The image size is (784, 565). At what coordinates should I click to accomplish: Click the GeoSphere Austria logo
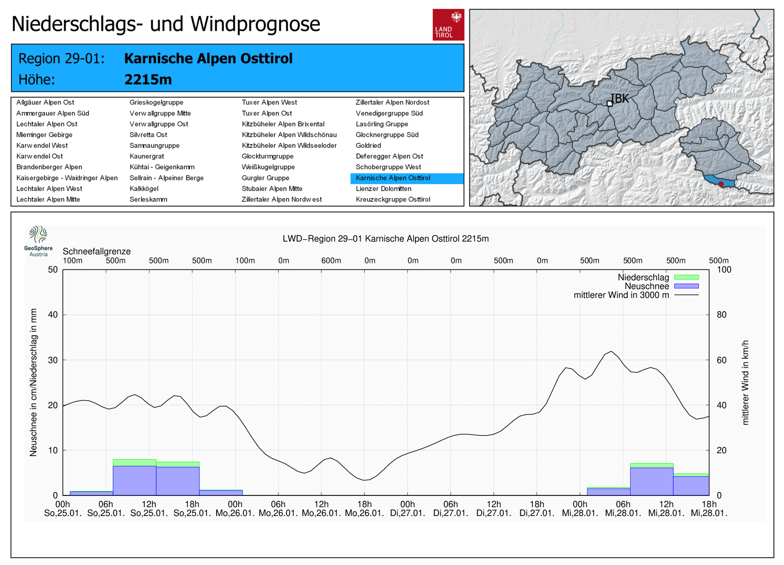point(38,241)
